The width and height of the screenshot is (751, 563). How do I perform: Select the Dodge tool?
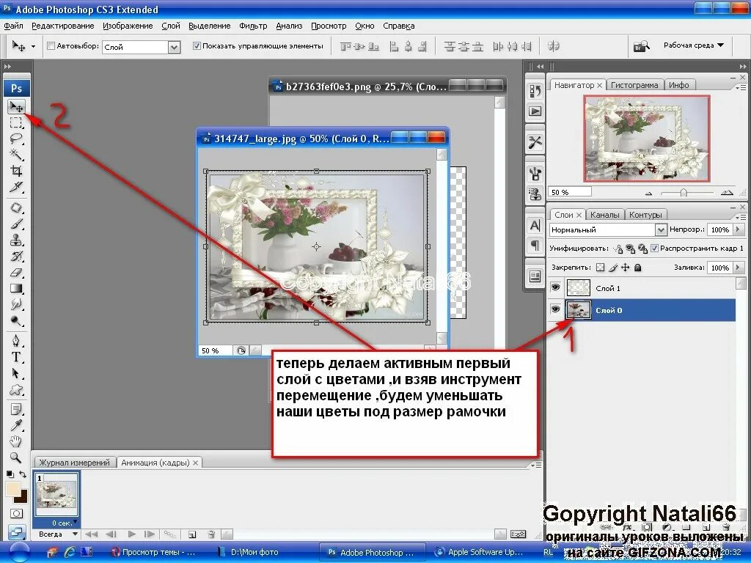tap(16, 321)
